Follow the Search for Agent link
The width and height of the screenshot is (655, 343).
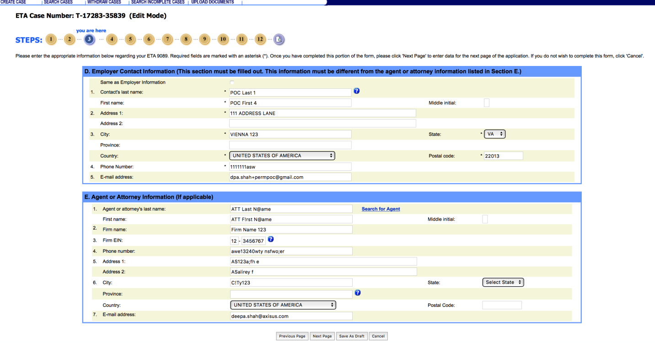coord(381,209)
